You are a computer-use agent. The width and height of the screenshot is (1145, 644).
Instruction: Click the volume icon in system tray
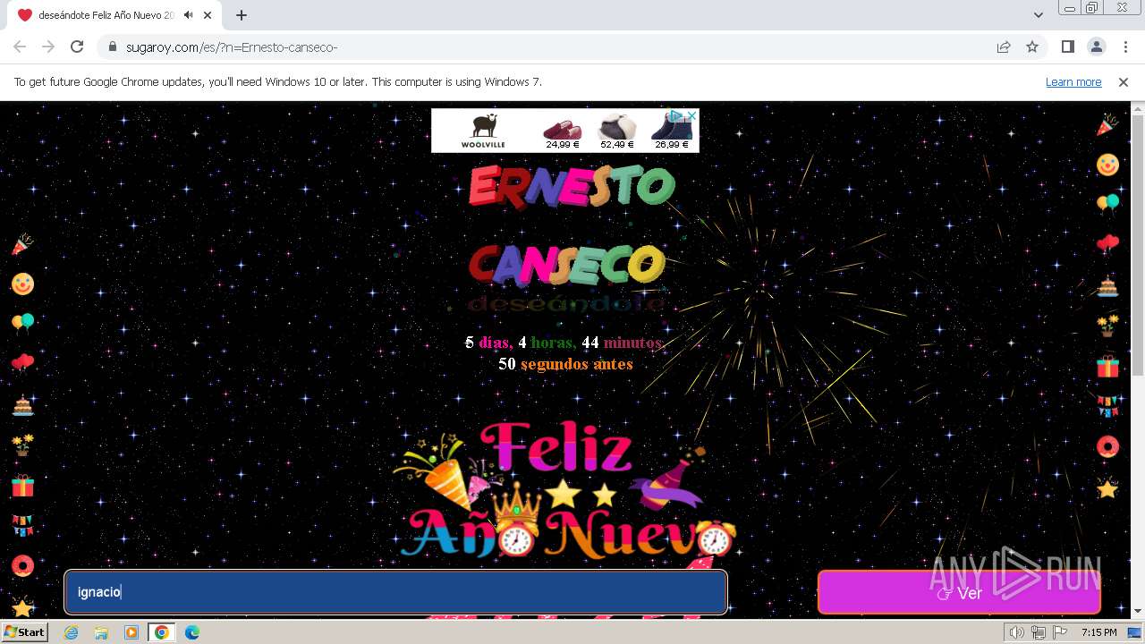coord(1017,632)
